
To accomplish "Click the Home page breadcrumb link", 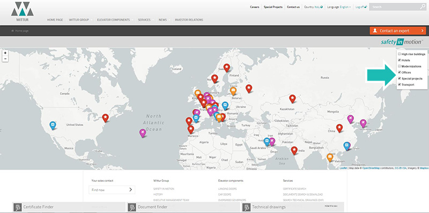I will (21, 31).
